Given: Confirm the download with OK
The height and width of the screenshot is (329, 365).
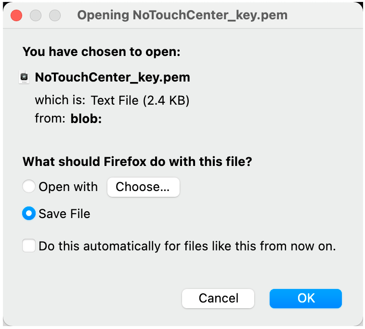Looking at the screenshot, I should 306,299.
